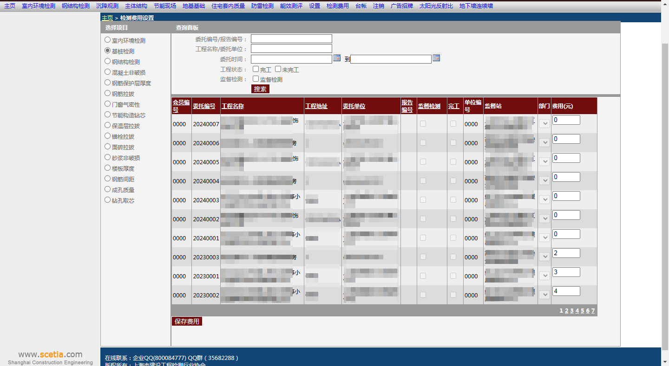
Task: Select 基桩检测 radio option
Action: [108, 51]
